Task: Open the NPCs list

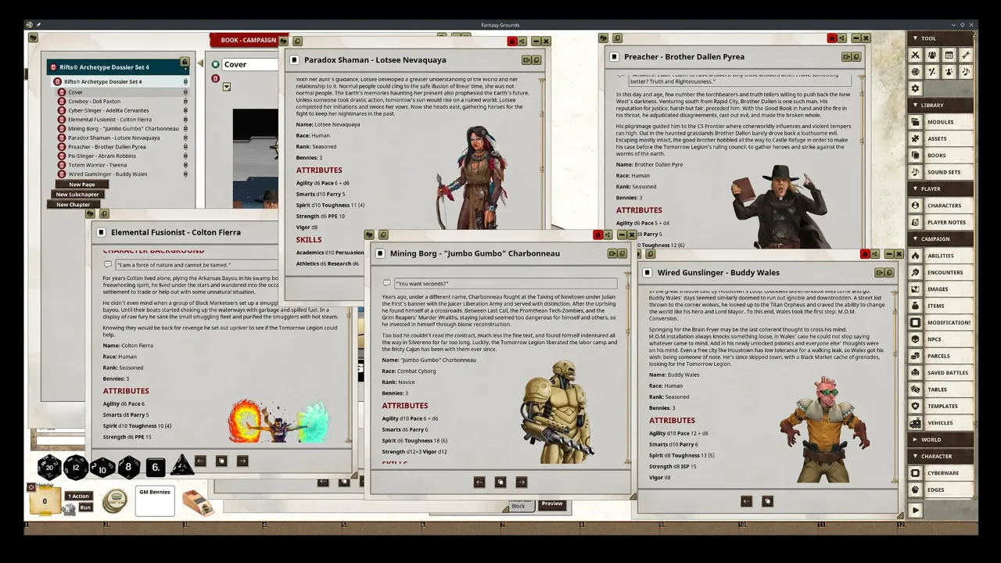Action: pyautogui.click(x=941, y=339)
